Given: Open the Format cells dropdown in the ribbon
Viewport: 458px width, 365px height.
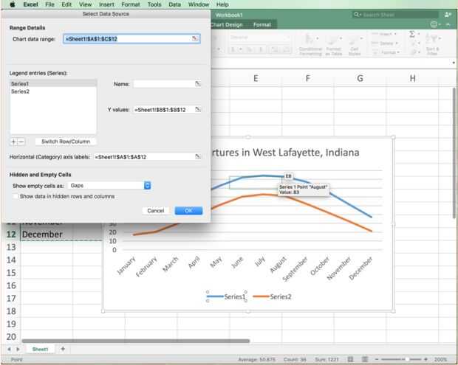Looking at the screenshot, I should [385, 52].
